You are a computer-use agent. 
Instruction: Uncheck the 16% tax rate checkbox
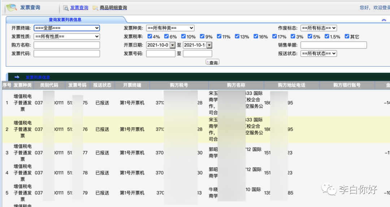click(256, 36)
